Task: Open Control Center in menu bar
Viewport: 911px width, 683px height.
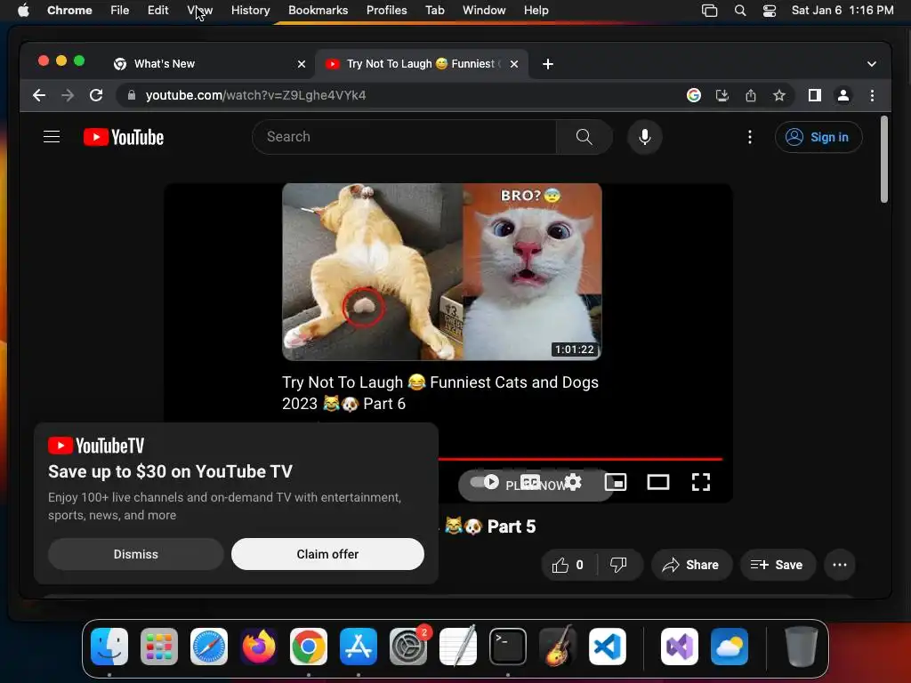Action: (x=770, y=11)
